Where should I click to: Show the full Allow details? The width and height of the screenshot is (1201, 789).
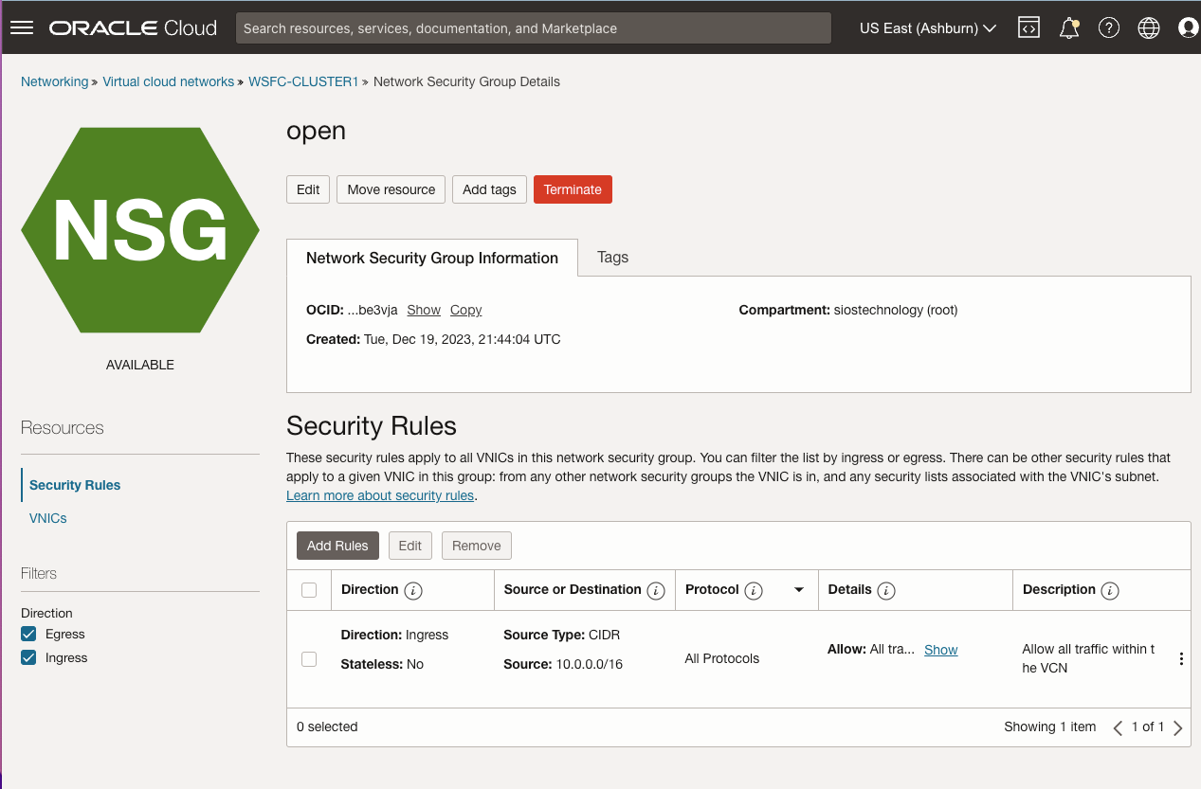pyautogui.click(x=941, y=650)
